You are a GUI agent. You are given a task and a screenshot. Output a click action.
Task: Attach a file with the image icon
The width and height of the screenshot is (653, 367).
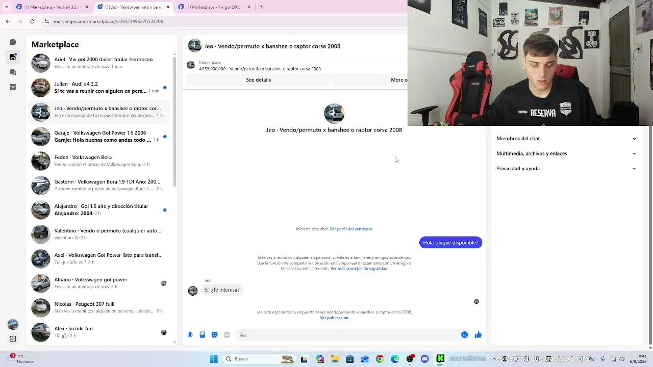point(202,335)
